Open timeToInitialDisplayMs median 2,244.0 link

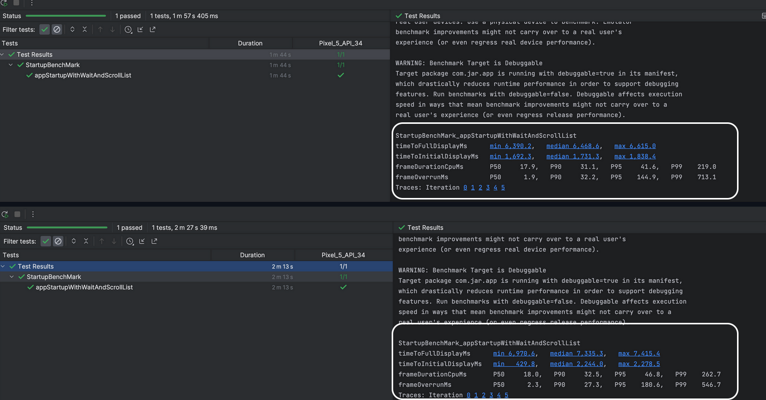pyautogui.click(x=576, y=363)
